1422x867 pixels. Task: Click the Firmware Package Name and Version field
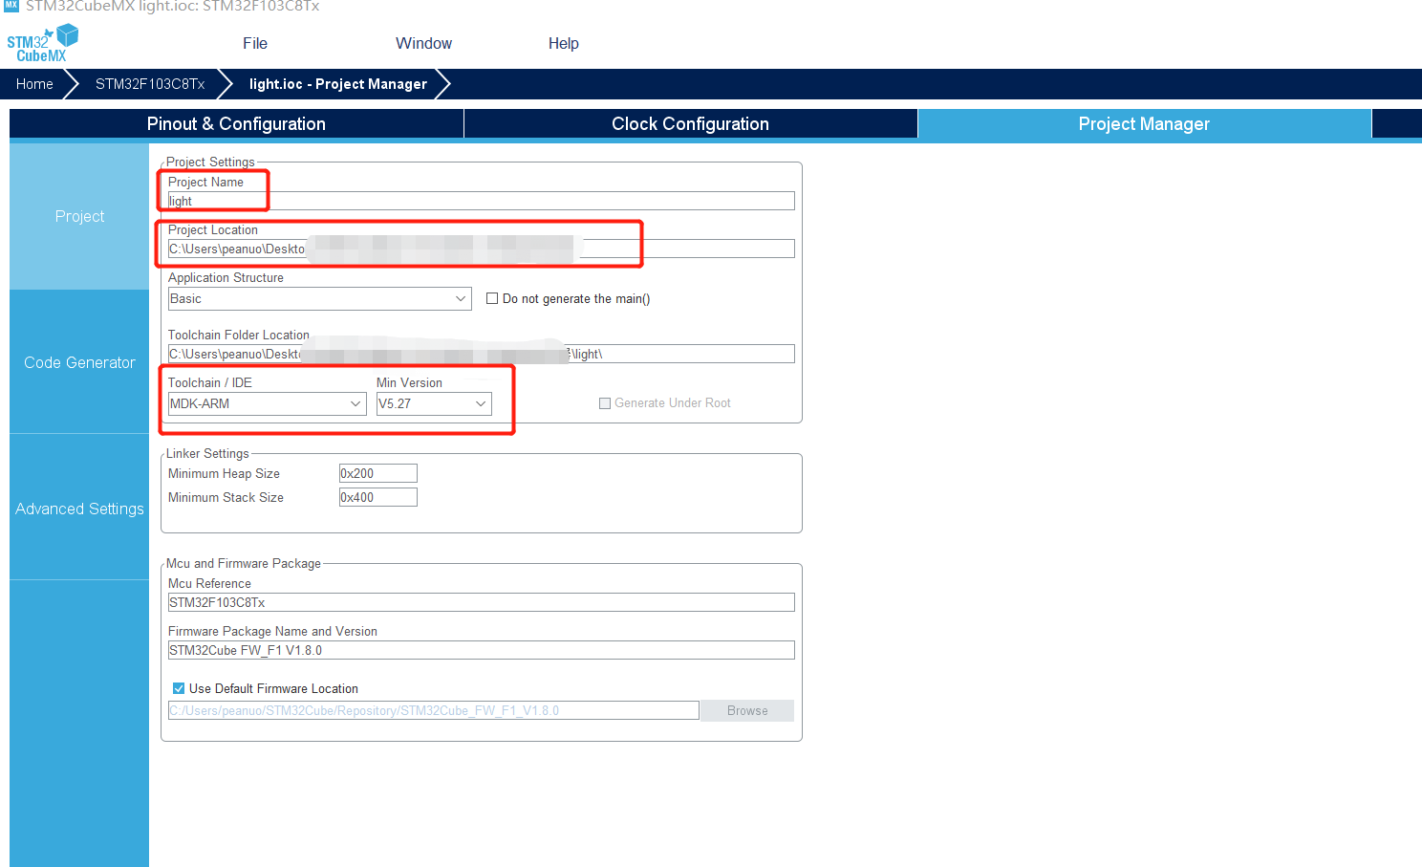[482, 650]
